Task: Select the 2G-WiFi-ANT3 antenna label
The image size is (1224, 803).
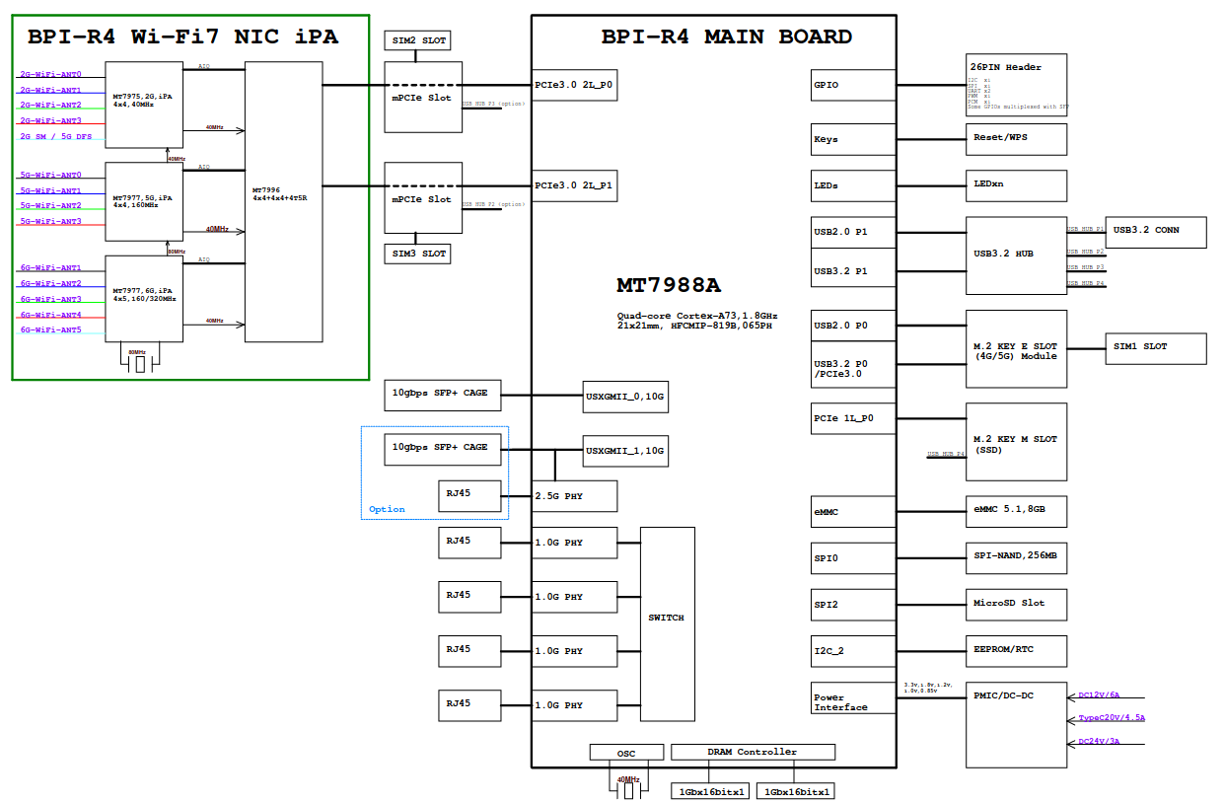Action: click(50, 120)
